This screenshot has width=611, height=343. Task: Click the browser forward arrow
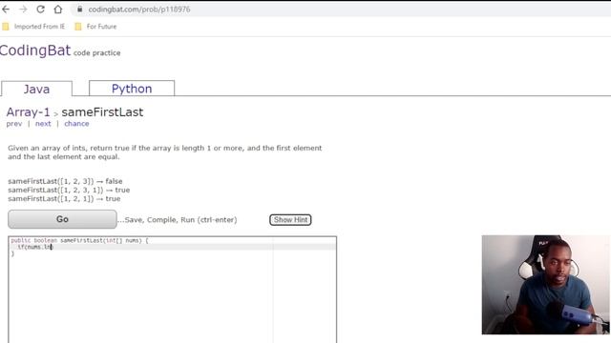pos(23,10)
